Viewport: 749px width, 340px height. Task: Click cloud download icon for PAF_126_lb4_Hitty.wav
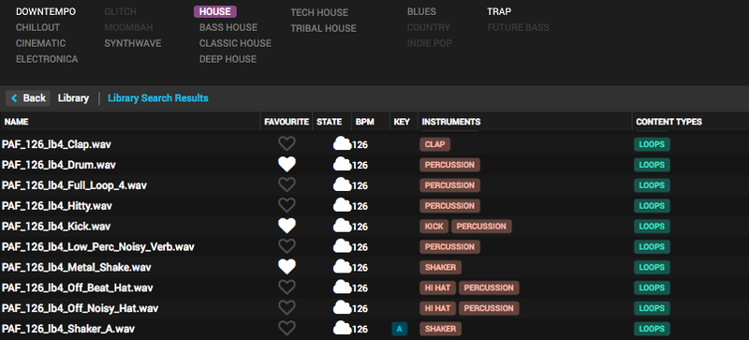point(342,206)
